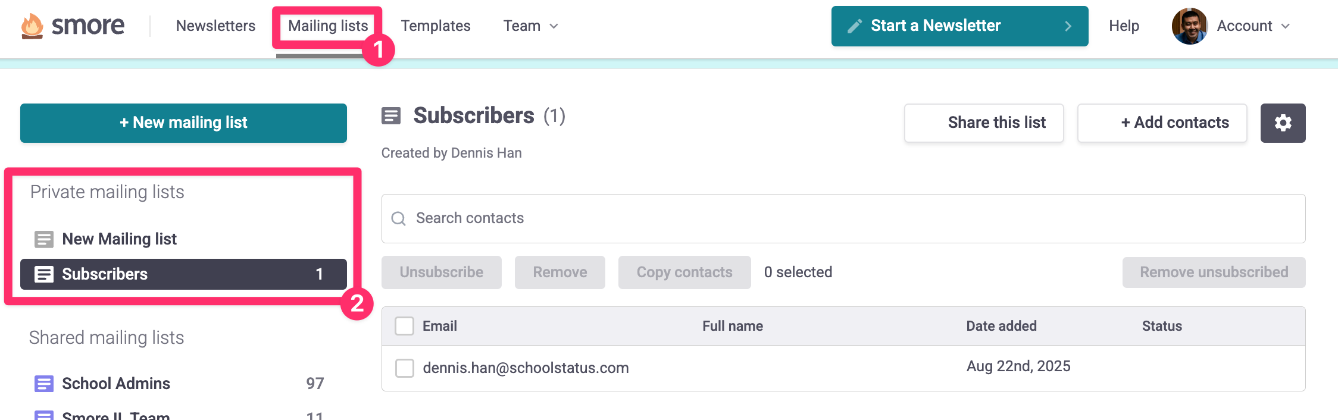This screenshot has height=420, width=1338.
Task: Open the profile avatar photo
Action: [1189, 26]
